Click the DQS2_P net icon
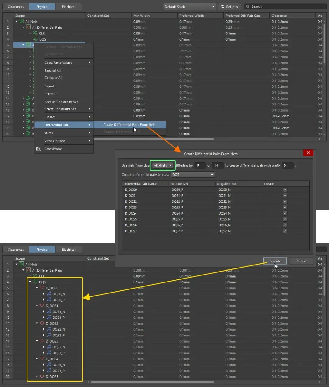 click(x=49, y=335)
